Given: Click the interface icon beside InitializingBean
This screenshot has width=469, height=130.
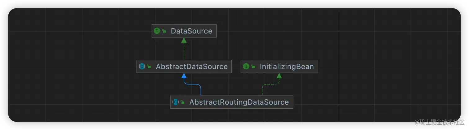Looking at the screenshot, I should (x=246, y=67).
